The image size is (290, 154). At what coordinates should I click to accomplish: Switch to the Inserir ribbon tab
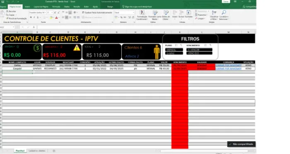(27, 7)
